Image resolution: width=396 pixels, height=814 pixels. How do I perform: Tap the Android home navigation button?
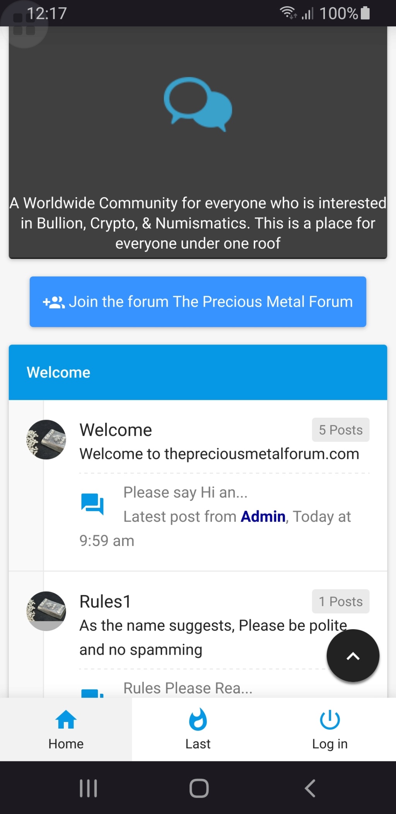tap(199, 788)
